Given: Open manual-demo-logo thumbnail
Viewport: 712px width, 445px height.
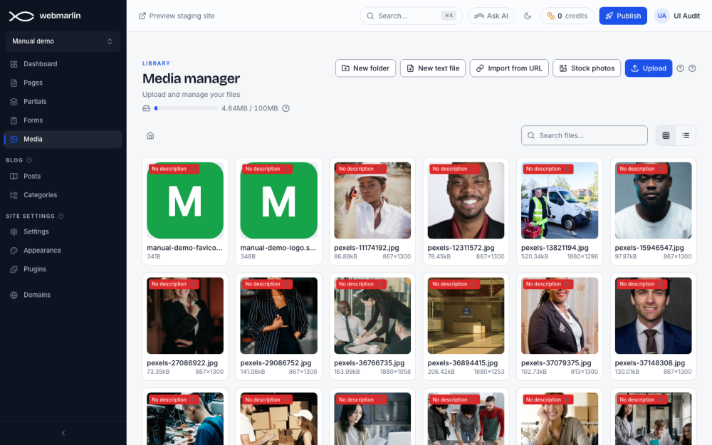Looking at the screenshot, I should (x=279, y=200).
